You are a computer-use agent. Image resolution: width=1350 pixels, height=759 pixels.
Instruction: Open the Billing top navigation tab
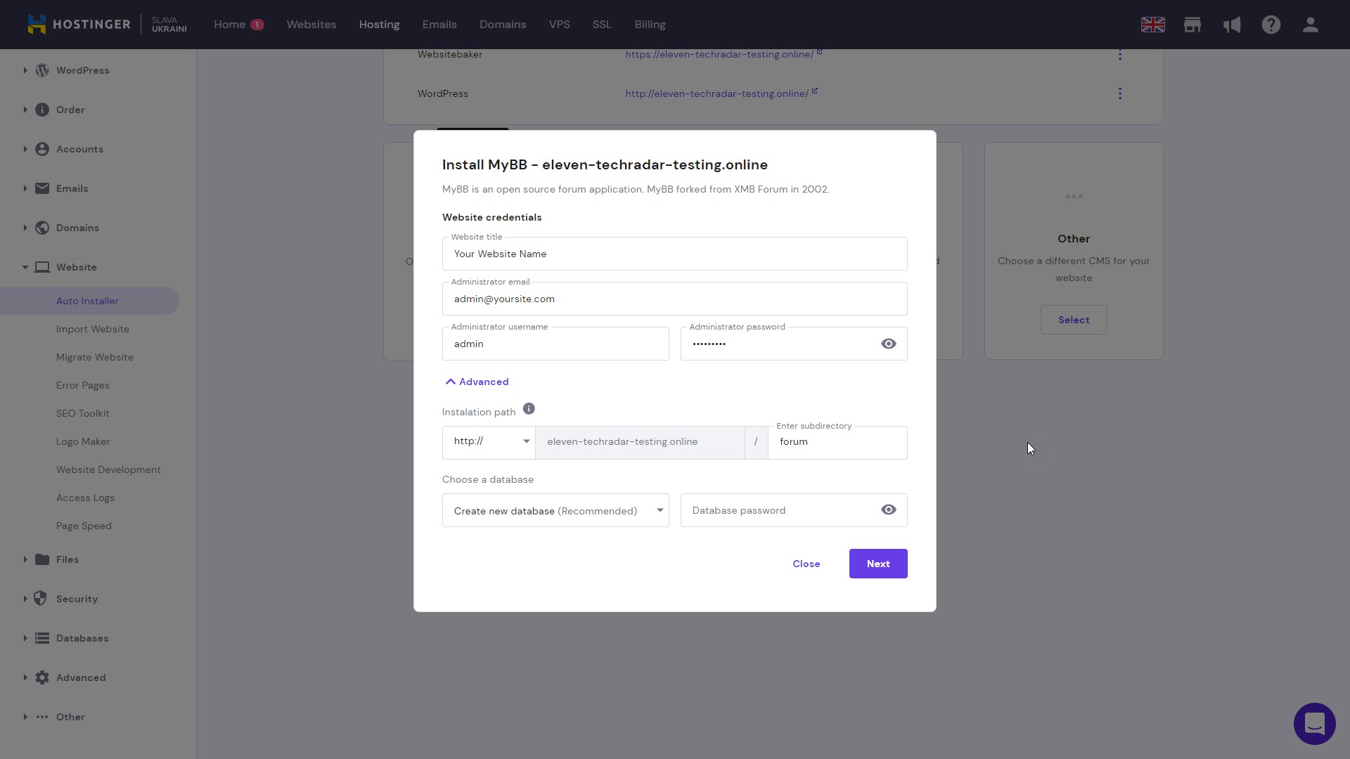tap(650, 25)
